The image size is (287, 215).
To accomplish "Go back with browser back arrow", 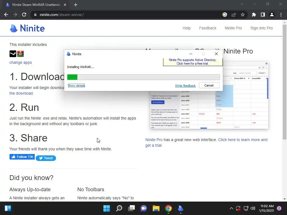I will click(6, 15).
